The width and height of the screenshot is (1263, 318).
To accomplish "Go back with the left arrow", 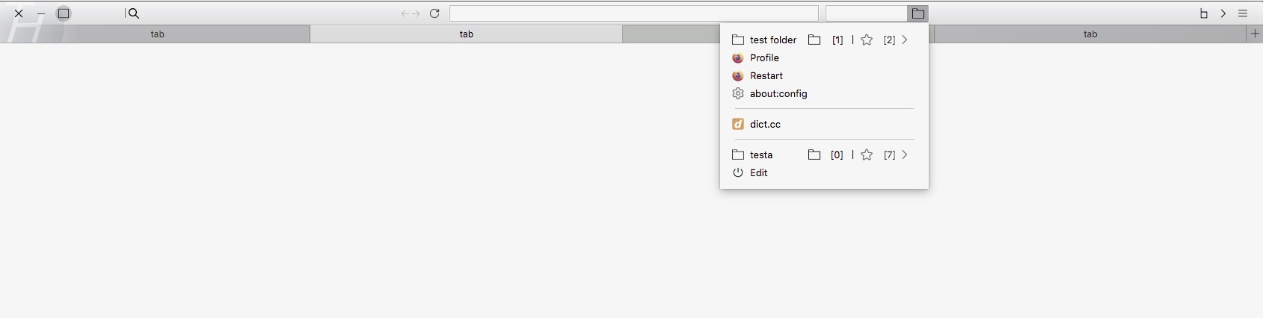I will (405, 13).
